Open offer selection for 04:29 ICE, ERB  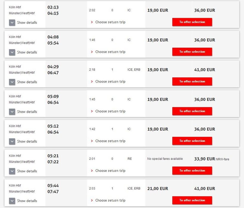tap(192, 81)
